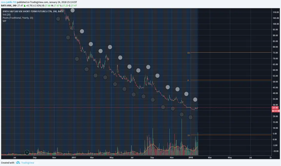Image resolution: width=281 pixels, height=166 pixels.
Task: Select the MP indicator label
Action: [x=4, y=21]
